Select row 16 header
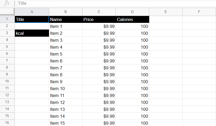The width and height of the screenshot is (216, 126). [7, 123]
